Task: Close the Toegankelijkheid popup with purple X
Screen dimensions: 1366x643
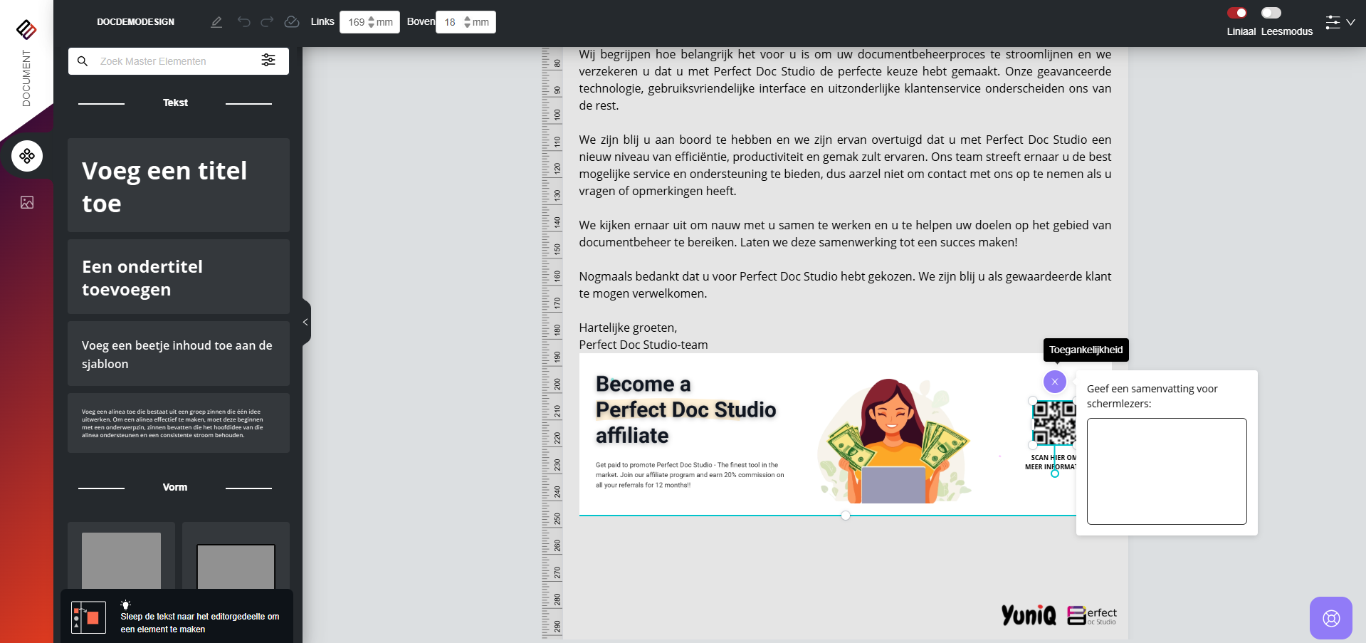Action: coord(1054,382)
